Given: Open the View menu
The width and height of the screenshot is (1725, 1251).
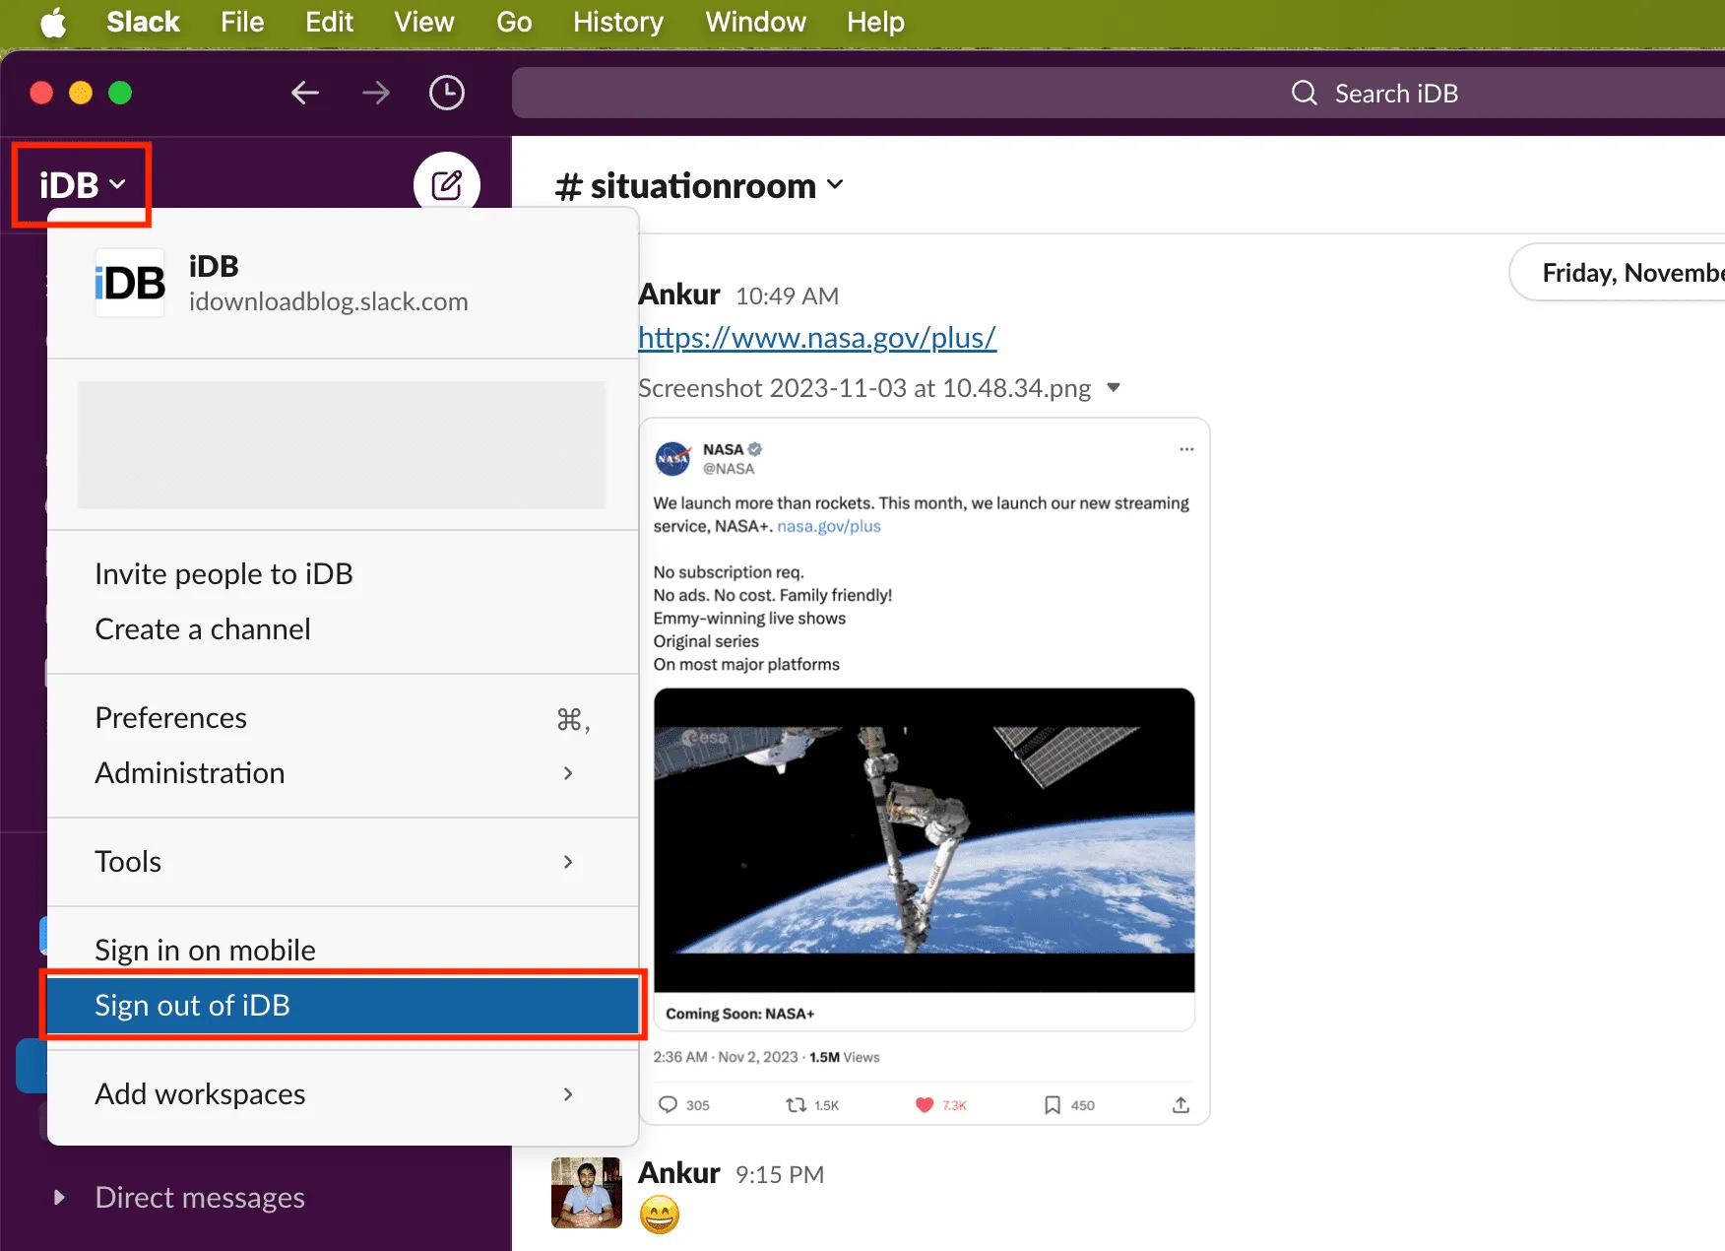Looking at the screenshot, I should pos(424,22).
